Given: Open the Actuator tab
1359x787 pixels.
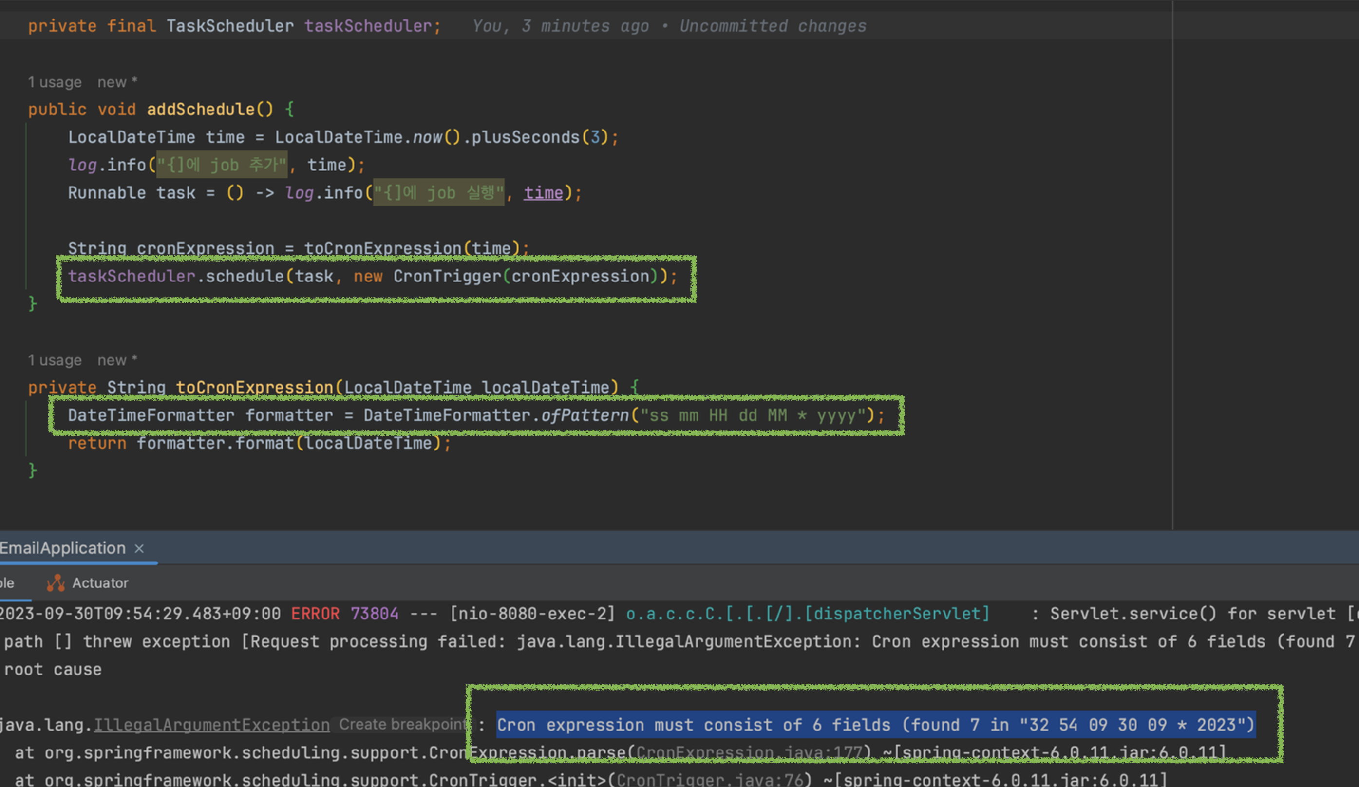Looking at the screenshot, I should tap(100, 583).
